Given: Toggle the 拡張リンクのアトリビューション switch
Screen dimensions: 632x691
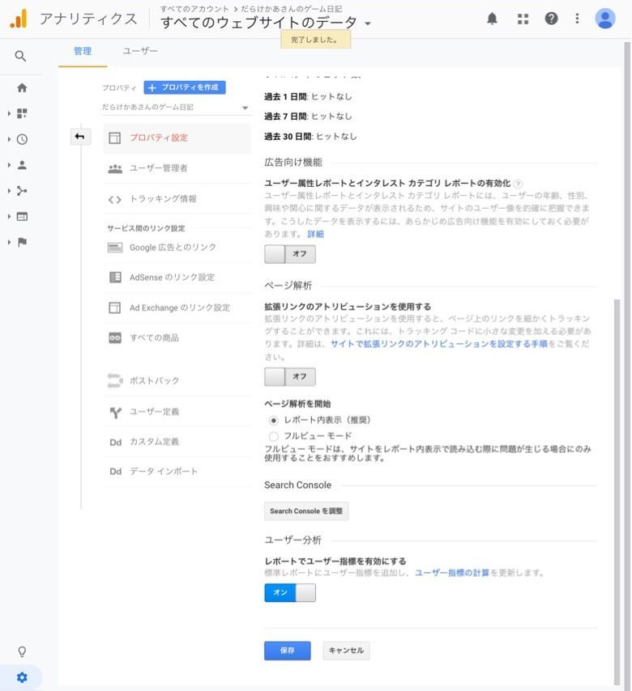Looking at the screenshot, I should point(290,376).
